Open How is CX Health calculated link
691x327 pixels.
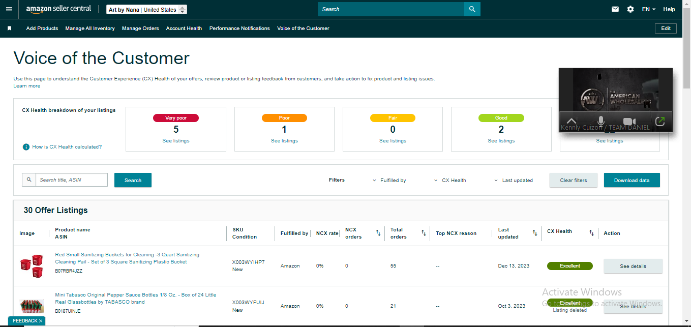click(67, 147)
